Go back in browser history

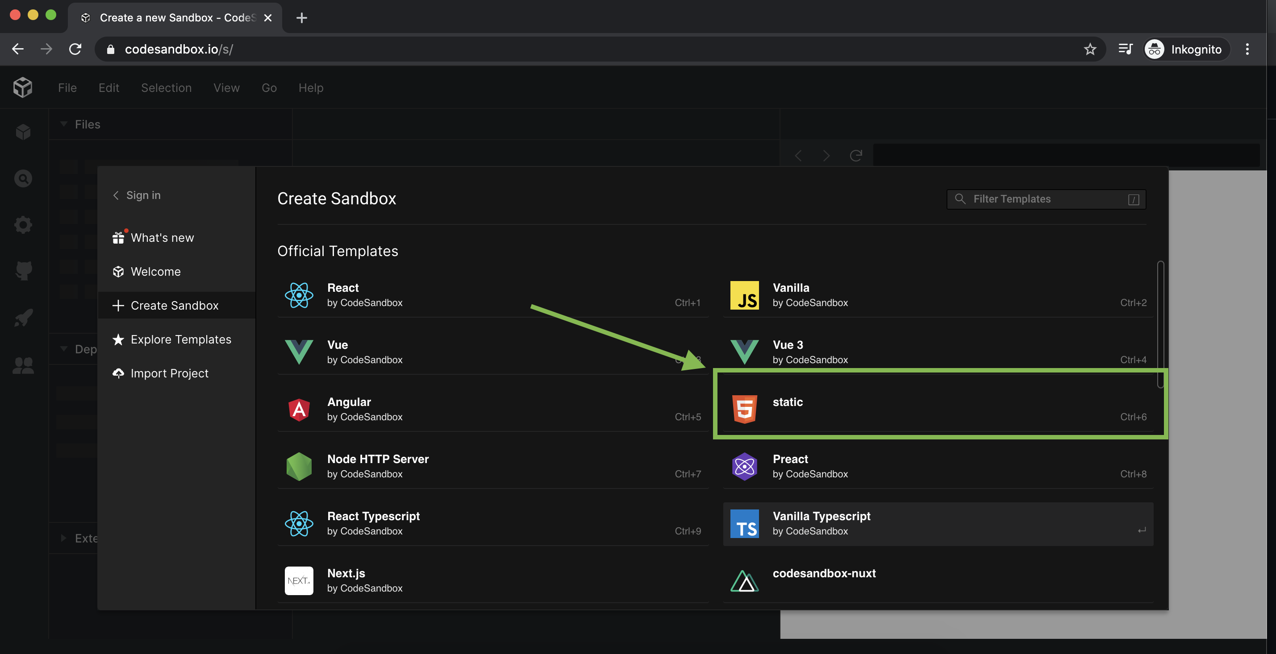18,49
